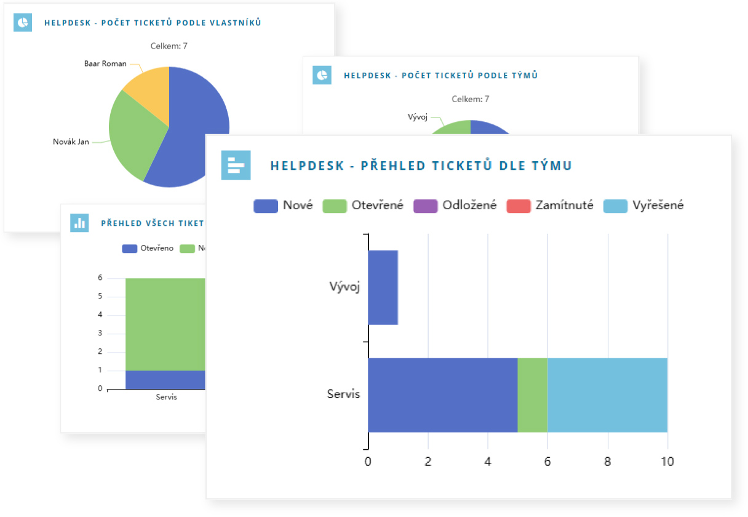748x517 pixels.
Task: Hide the Zamítnuté legend series
Action: click(549, 206)
